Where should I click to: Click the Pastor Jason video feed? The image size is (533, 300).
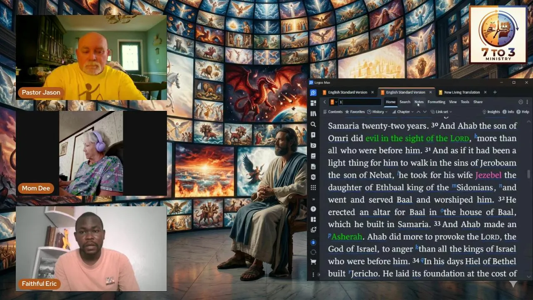(91, 57)
